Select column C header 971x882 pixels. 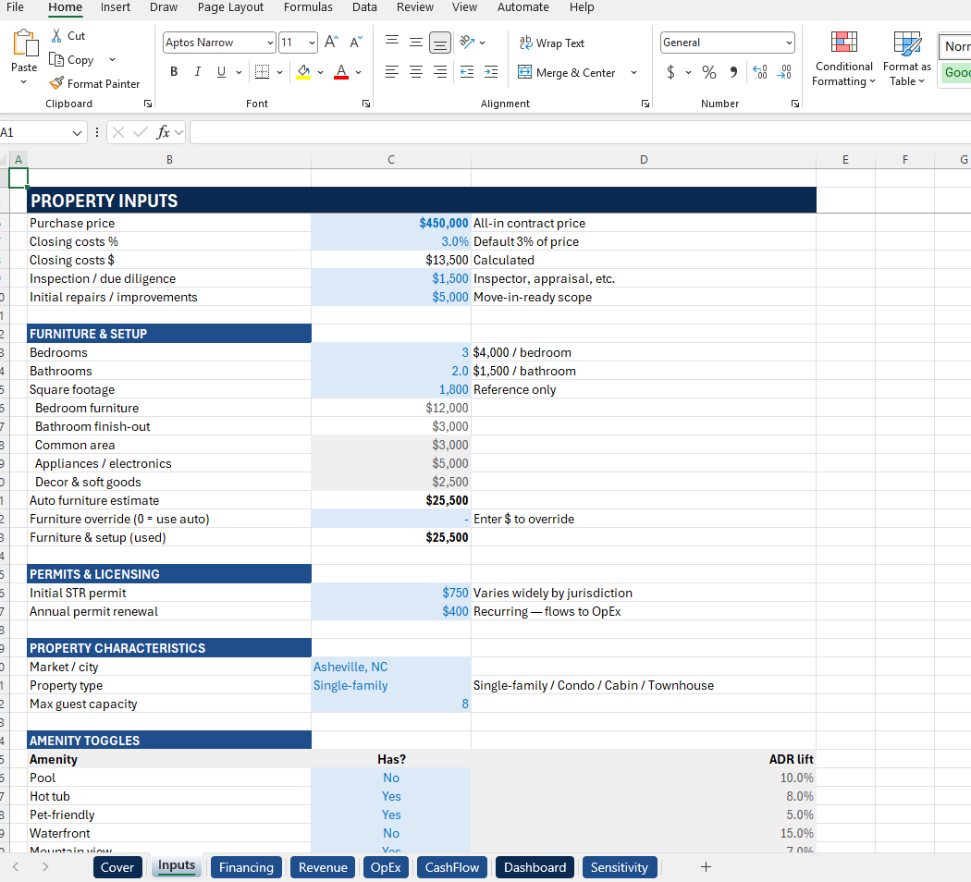click(391, 160)
